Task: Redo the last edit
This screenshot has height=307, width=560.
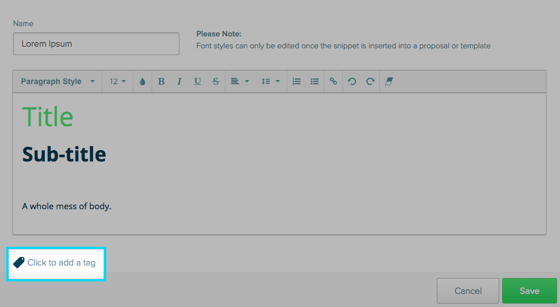Action: pos(370,81)
